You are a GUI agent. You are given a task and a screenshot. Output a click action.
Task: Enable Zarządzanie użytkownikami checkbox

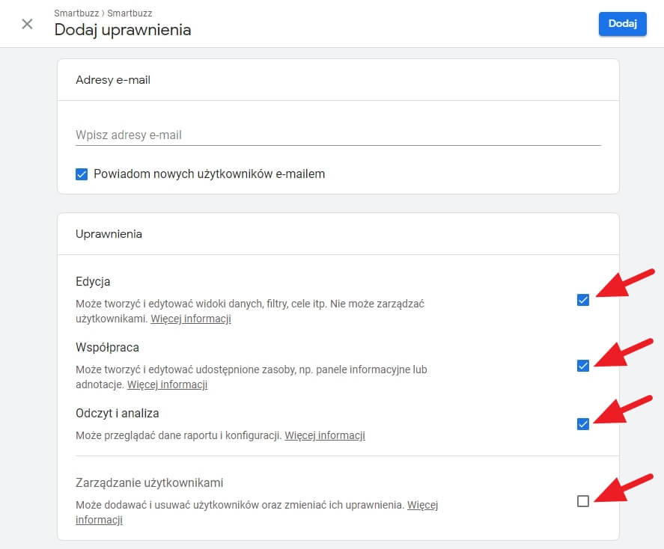click(x=583, y=501)
